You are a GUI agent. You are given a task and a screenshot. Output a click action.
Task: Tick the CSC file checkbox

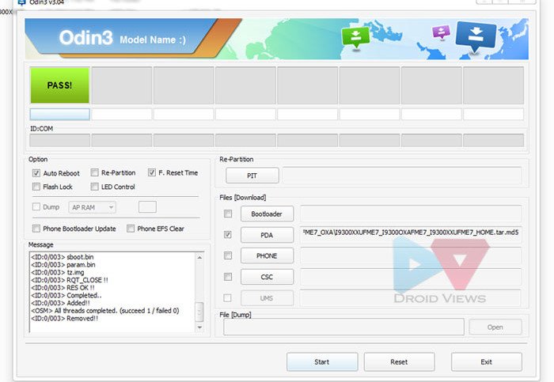[228, 277]
